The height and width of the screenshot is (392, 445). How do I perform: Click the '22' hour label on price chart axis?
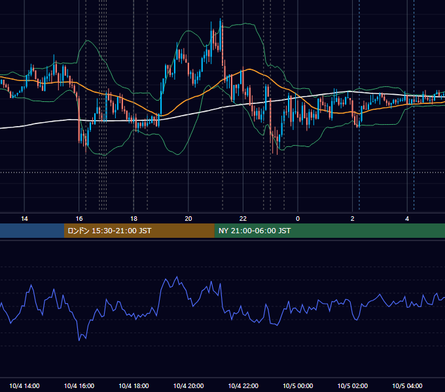(x=243, y=219)
